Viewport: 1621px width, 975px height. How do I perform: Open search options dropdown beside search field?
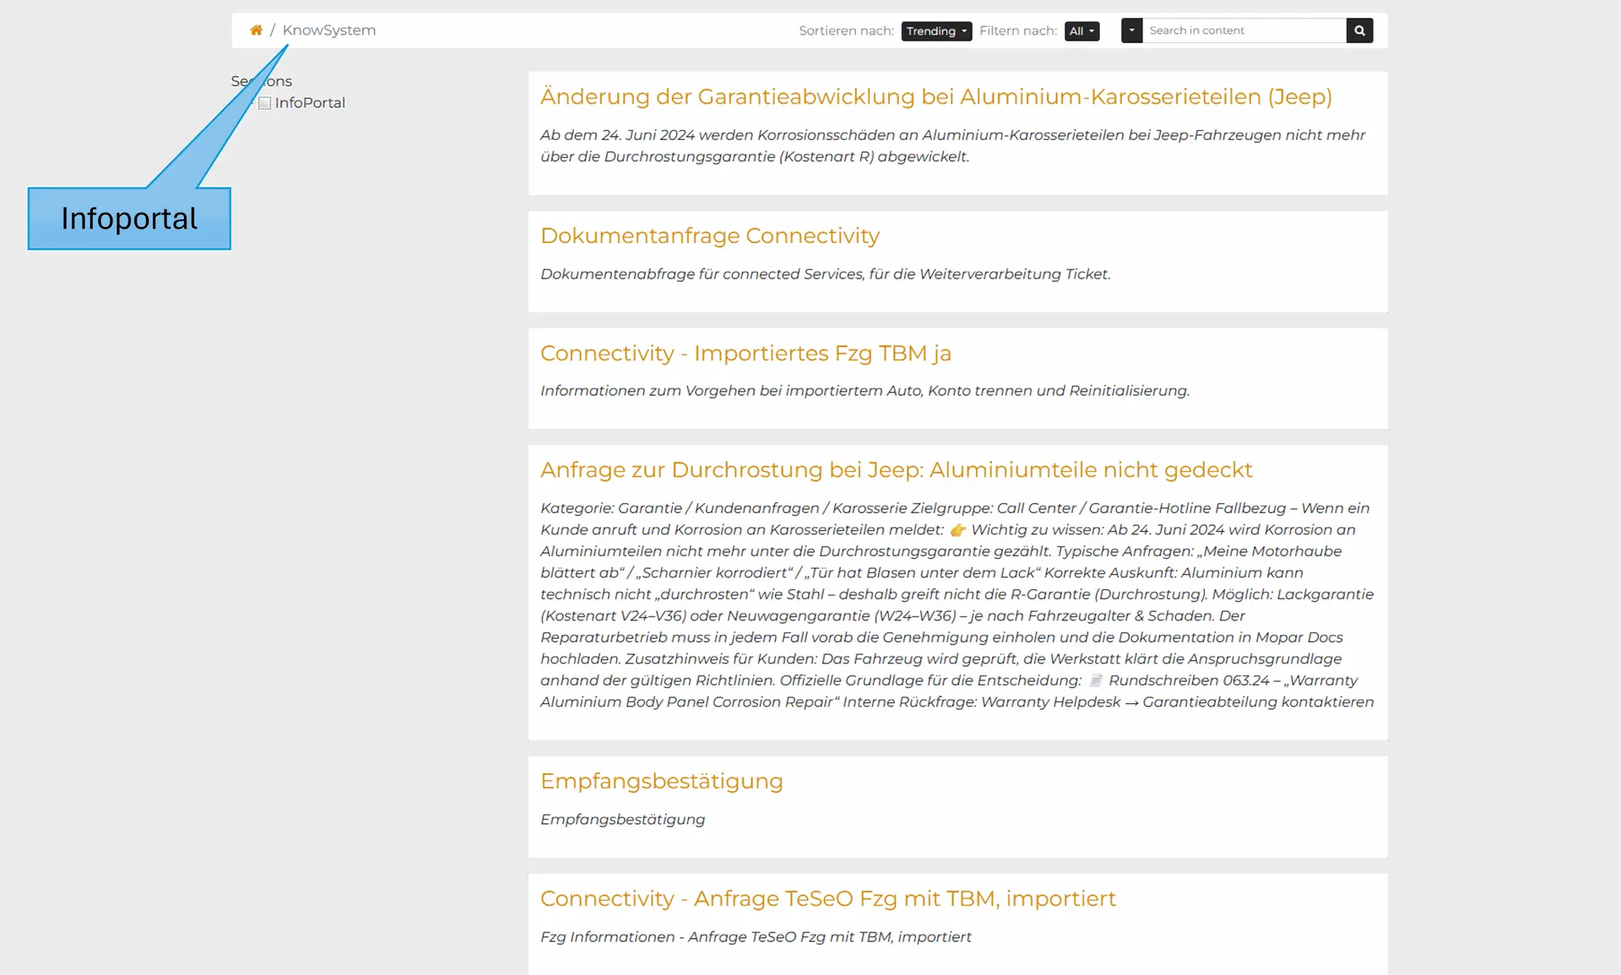(1131, 30)
